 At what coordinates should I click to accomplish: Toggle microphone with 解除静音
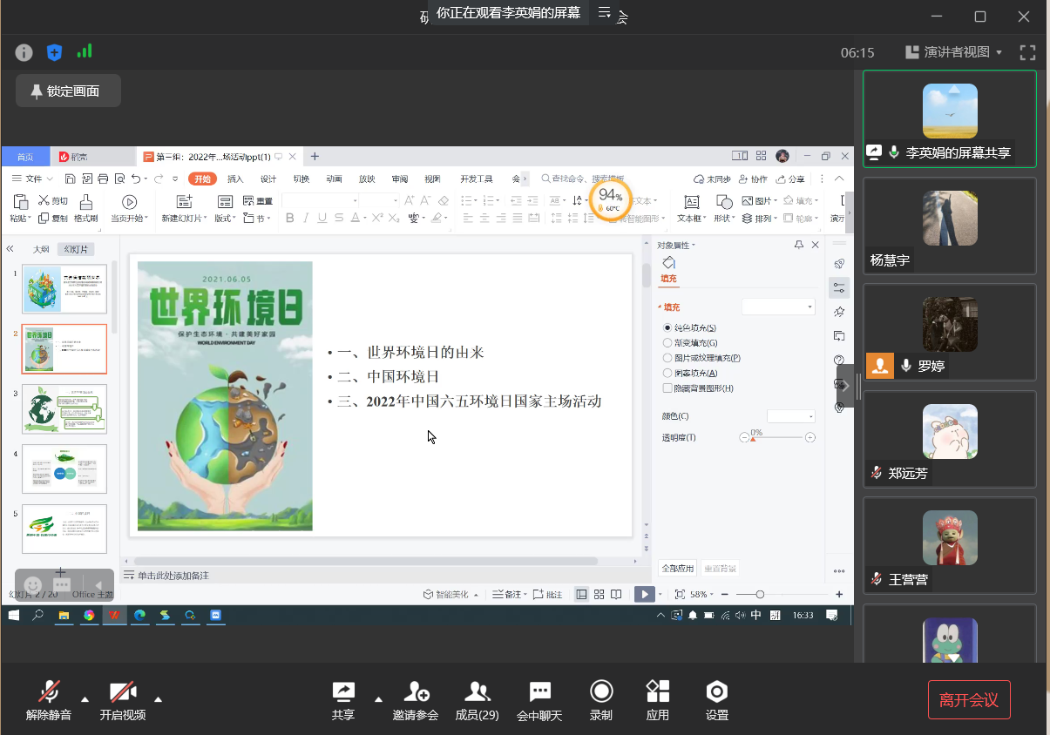[x=49, y=700]
